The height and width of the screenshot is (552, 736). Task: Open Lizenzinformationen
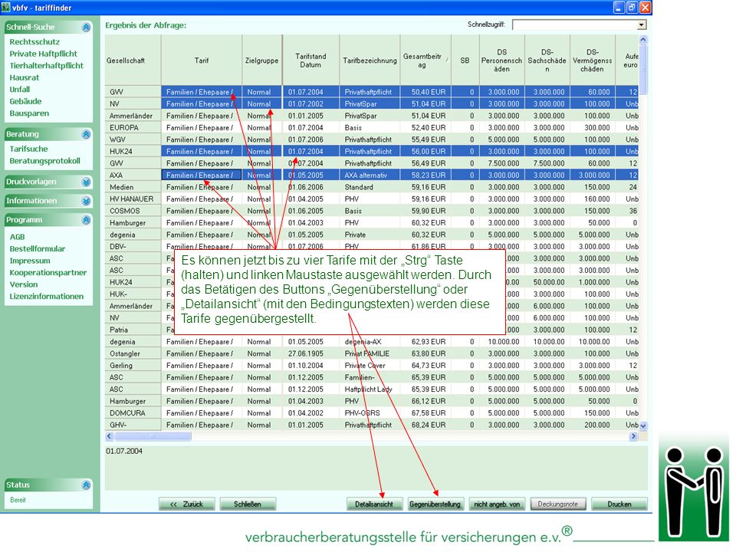[47, 296]
